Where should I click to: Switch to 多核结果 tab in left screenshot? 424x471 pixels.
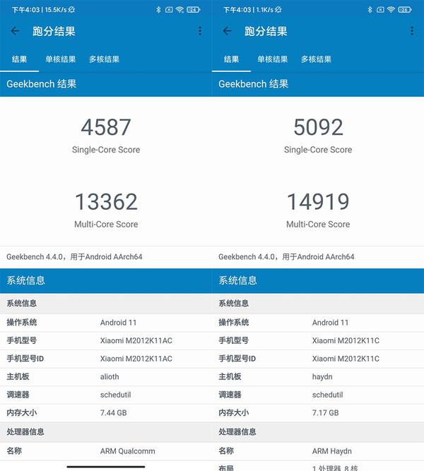pyautogui.click(x=104, y=59)
